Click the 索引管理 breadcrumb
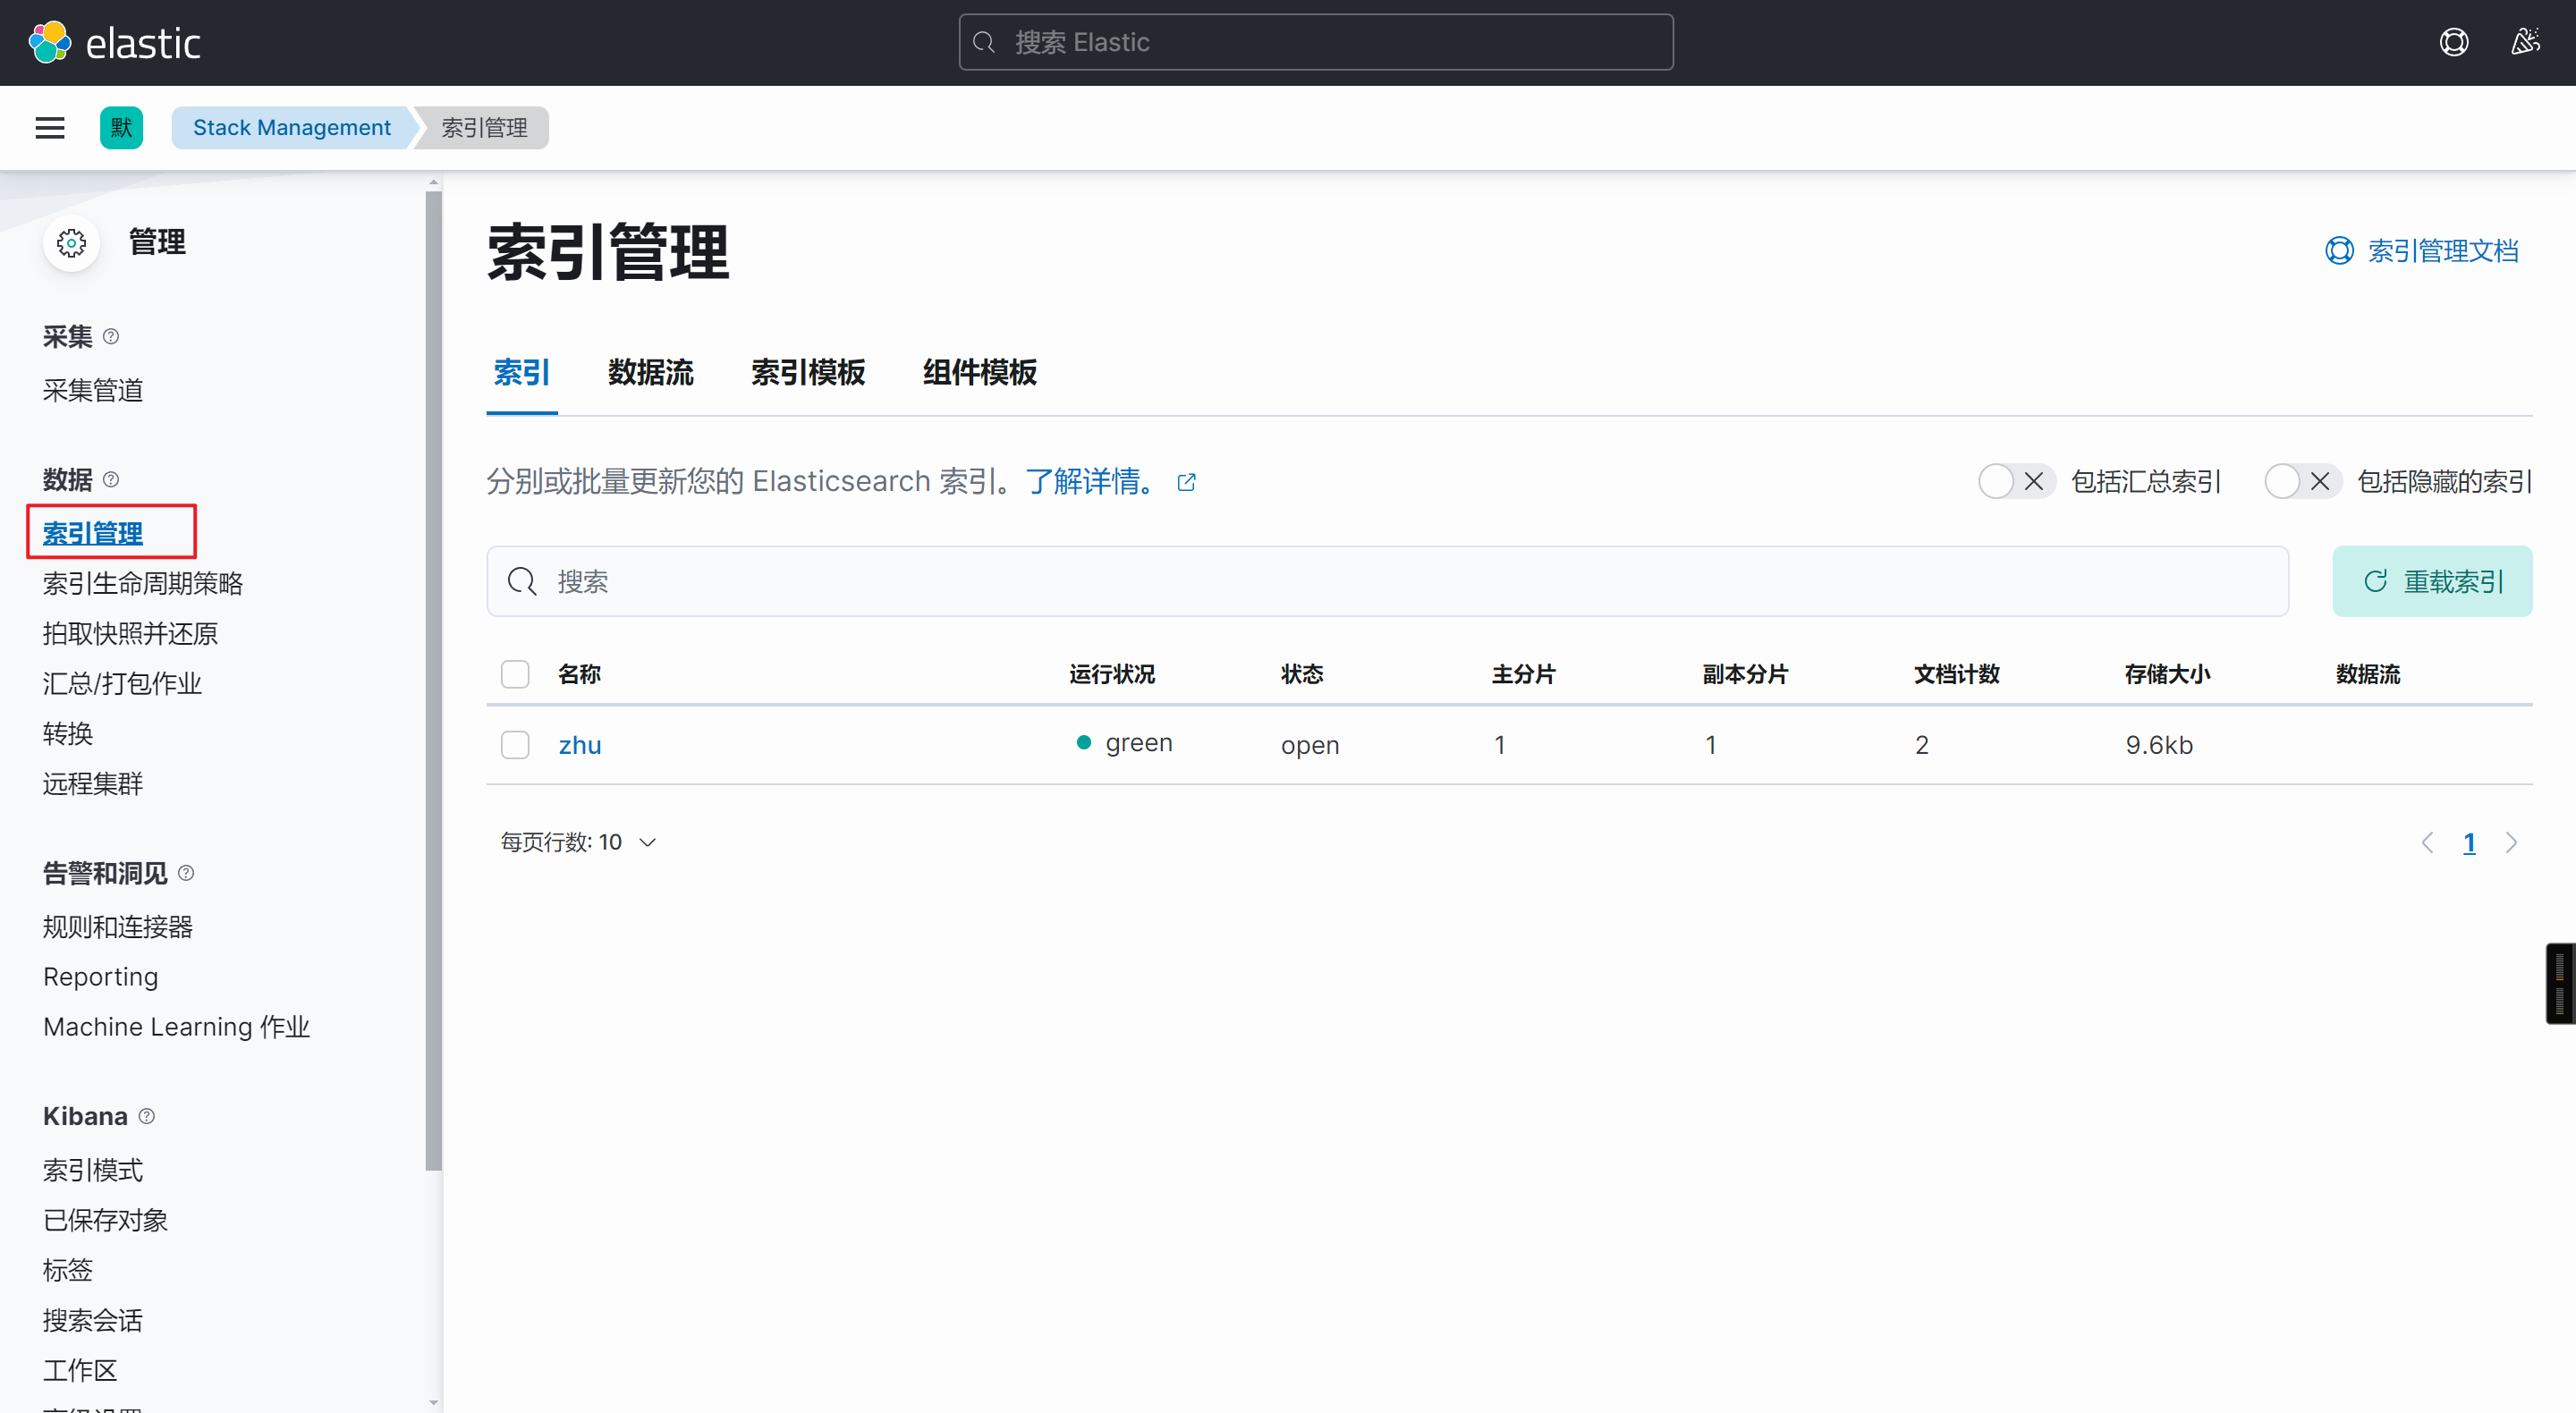This screenshot has width=2576, height=1413. tap(484, 127)
